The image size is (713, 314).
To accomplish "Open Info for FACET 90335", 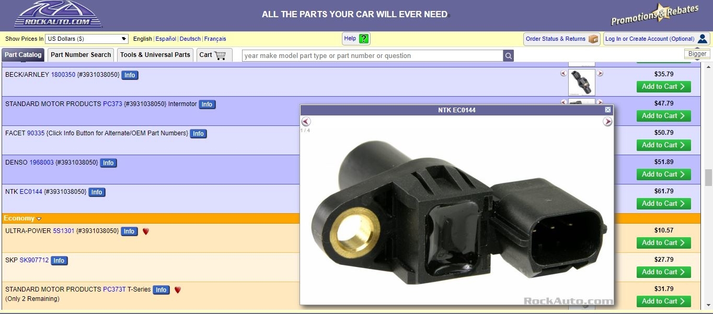I will pyautogui.click(x=198, y=134).
